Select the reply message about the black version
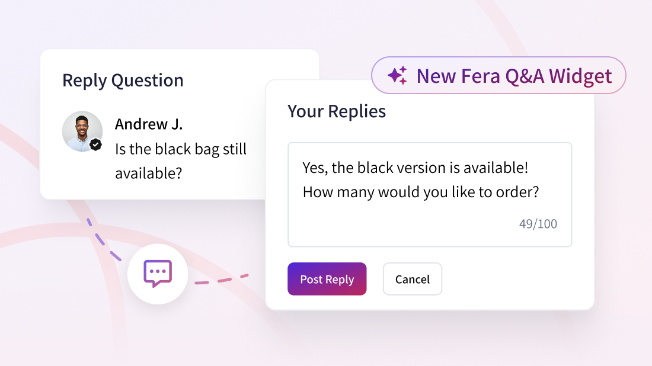 click(420, 179)
